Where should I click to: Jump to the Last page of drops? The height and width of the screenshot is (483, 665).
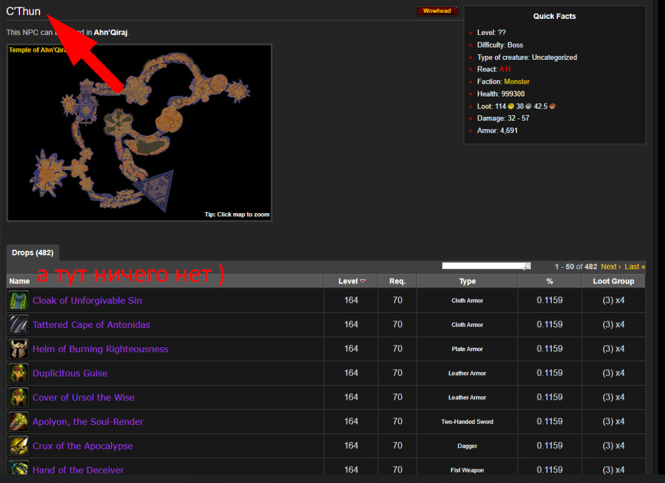point(635,267)
